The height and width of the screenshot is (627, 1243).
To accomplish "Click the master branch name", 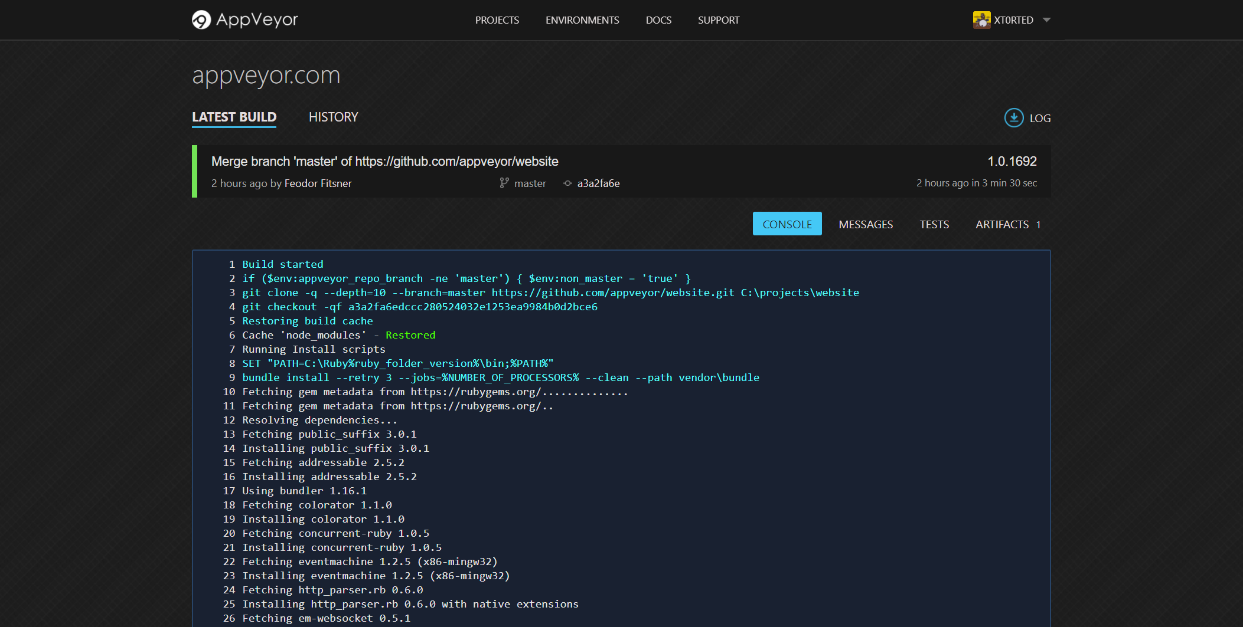I will pyautogui.click(x=530, y=183).
